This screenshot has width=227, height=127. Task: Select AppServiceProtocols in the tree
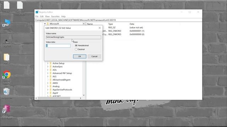point(62,90)
